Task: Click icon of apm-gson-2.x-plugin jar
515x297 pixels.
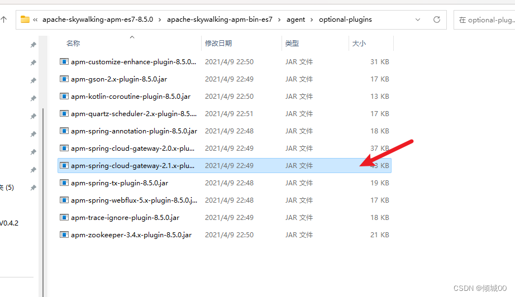Action: pyautogui.click(x=64, y=79)
